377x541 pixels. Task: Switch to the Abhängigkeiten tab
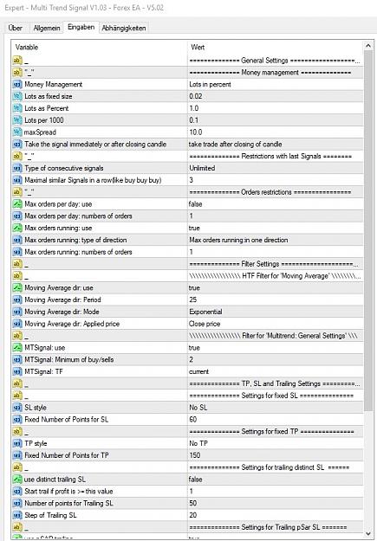(124, 28)
